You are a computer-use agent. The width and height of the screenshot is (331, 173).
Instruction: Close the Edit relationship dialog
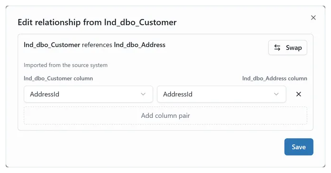click(313, 18)
